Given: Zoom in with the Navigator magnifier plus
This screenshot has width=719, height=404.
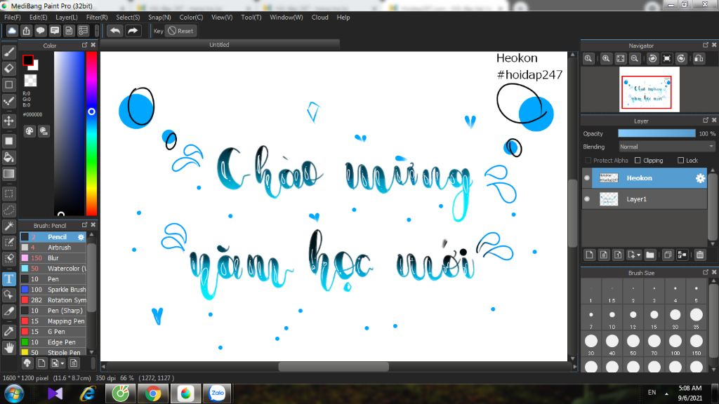Looking at the screenshot, I should tap(606, 59).
